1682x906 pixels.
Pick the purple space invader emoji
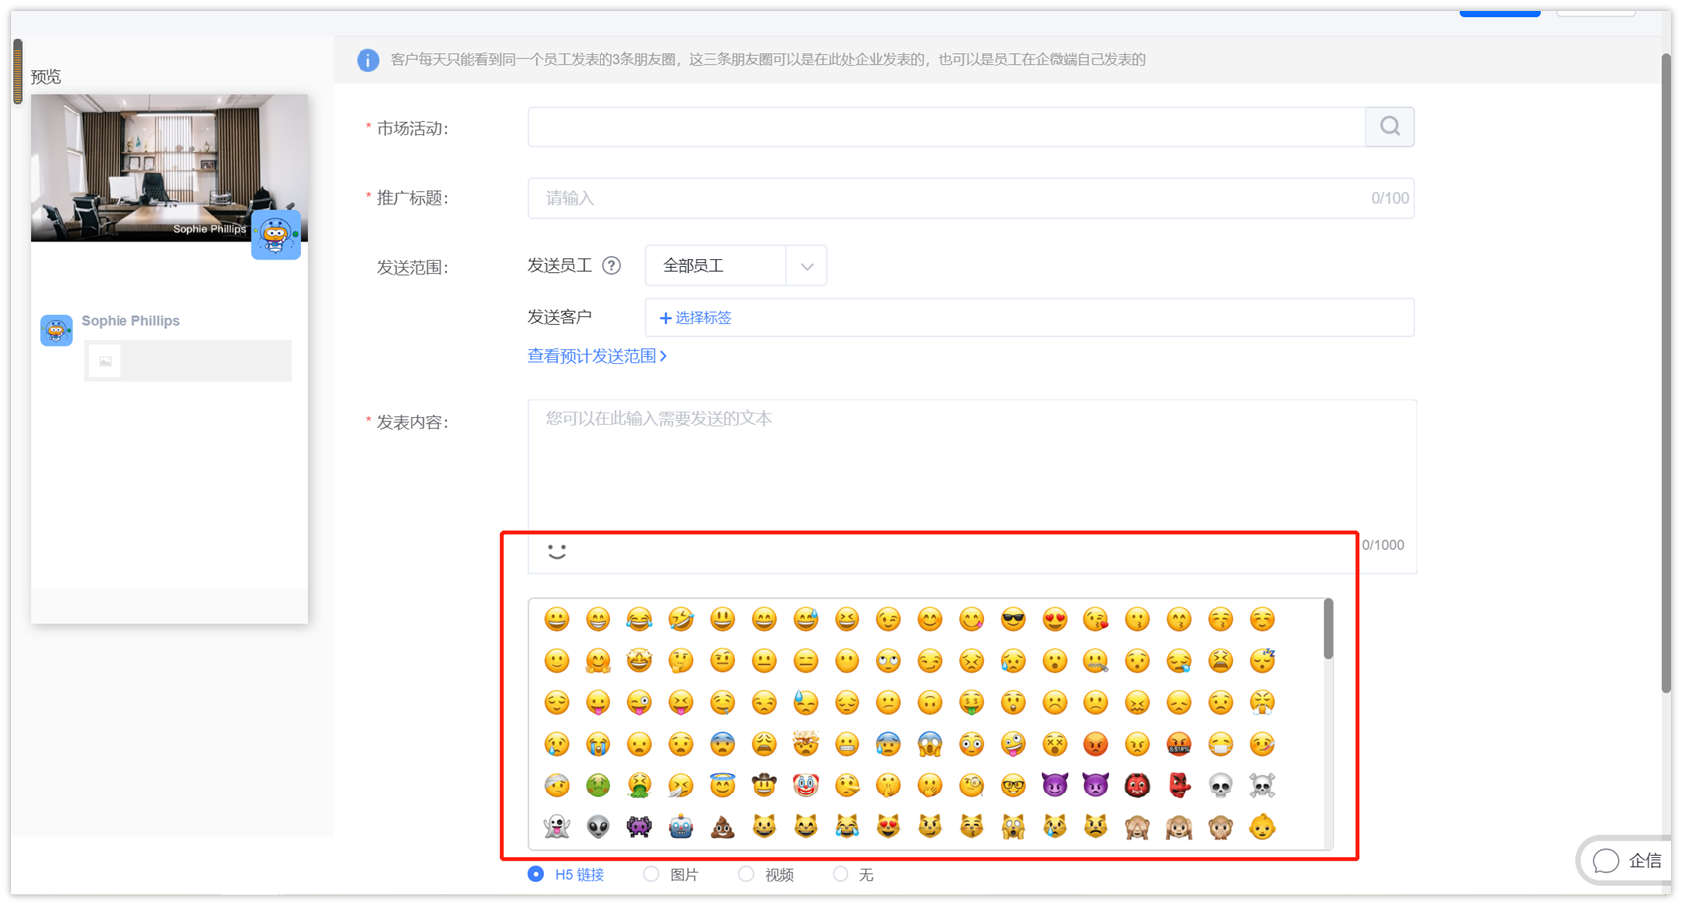click(639, 826)
